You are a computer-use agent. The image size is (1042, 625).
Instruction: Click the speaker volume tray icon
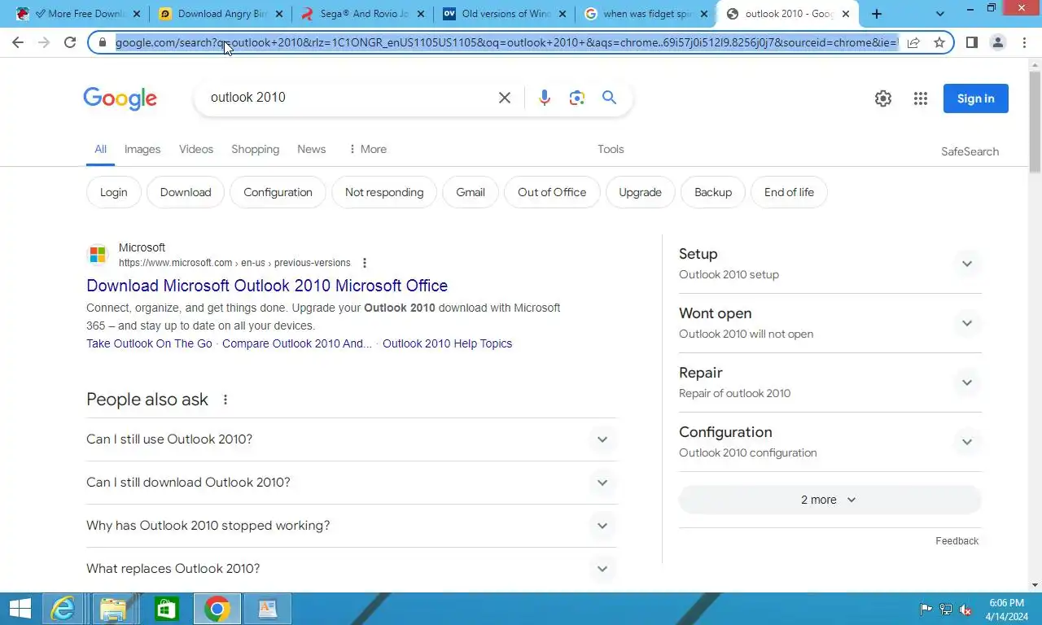point(965,609)
